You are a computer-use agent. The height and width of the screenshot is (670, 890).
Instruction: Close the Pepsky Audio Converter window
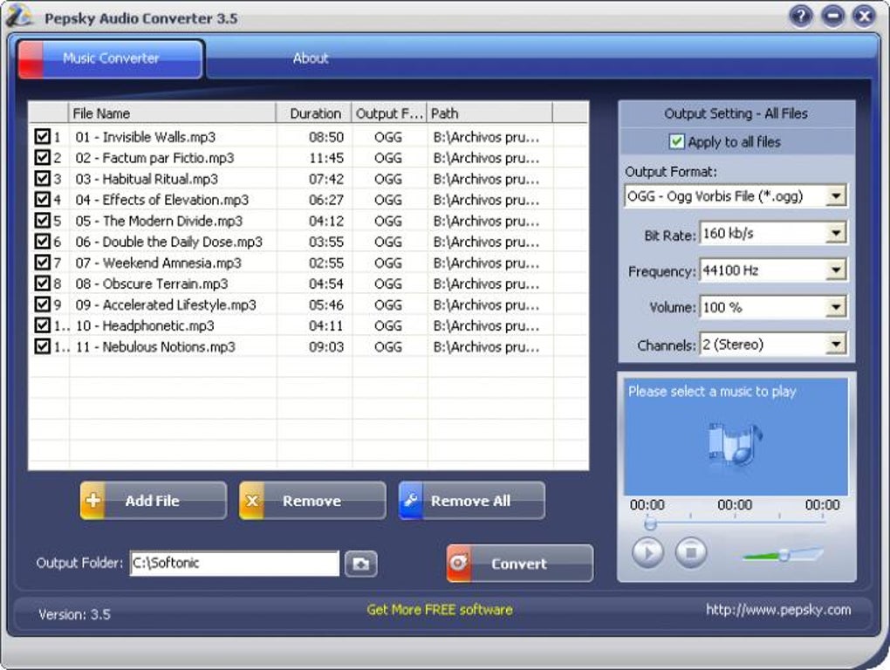[864, 16]
